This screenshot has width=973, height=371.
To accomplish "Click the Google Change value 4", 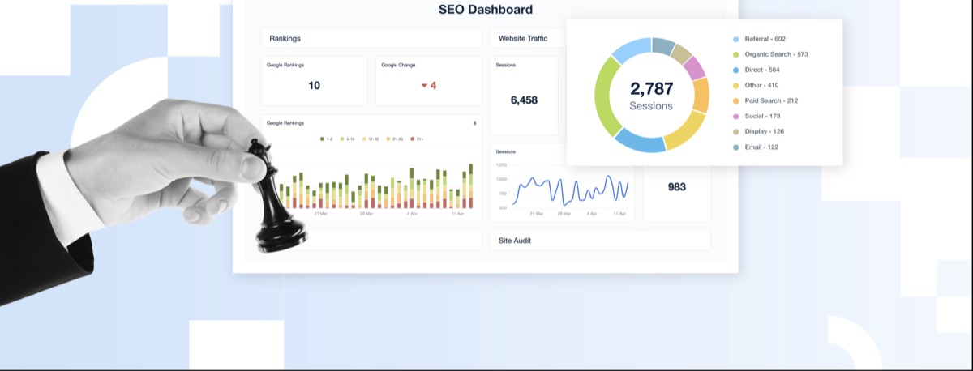I will click(x=433, y=85).
